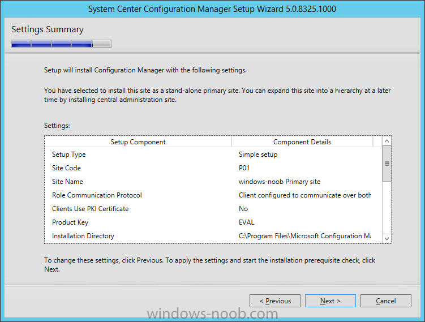
Task: Select 'Client configured to communicate over both' value
Action: (x=305, y=195)
